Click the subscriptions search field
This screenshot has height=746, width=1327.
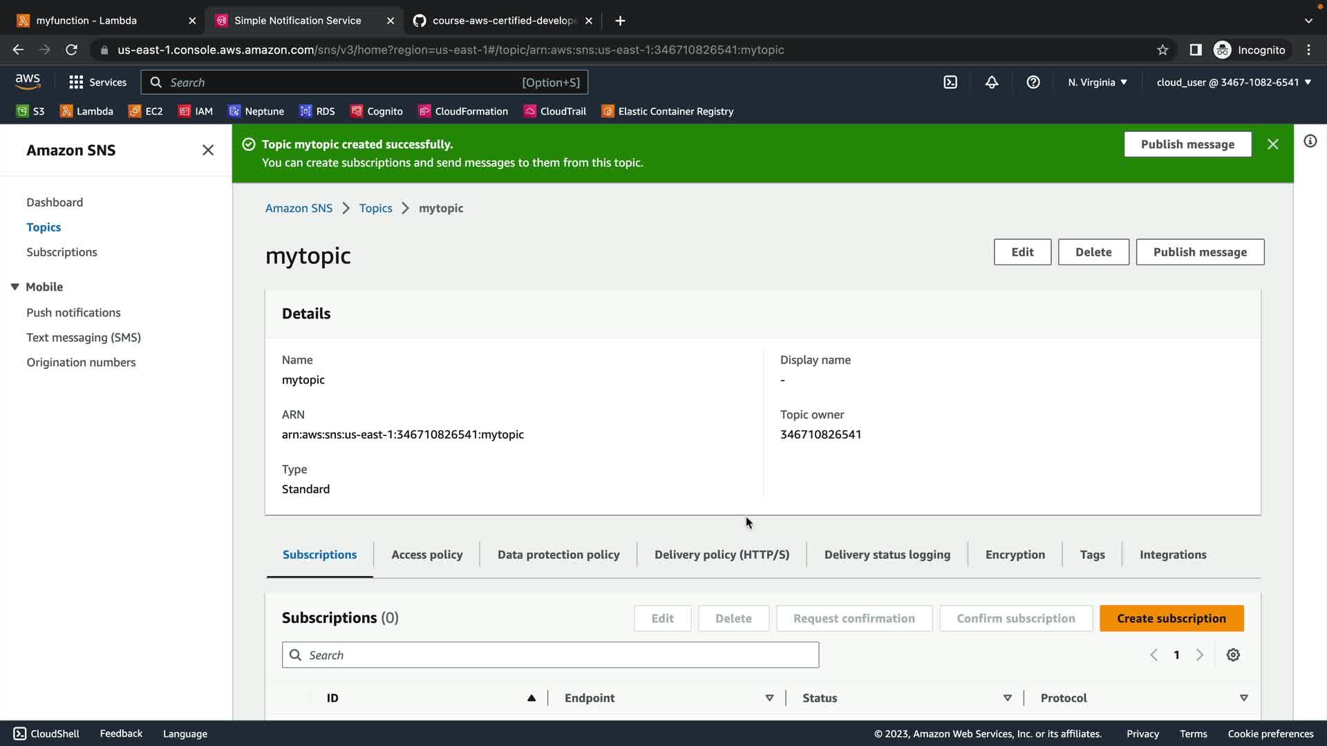[x=550, y=655]
